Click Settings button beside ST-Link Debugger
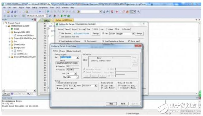 tap(139, 34)
